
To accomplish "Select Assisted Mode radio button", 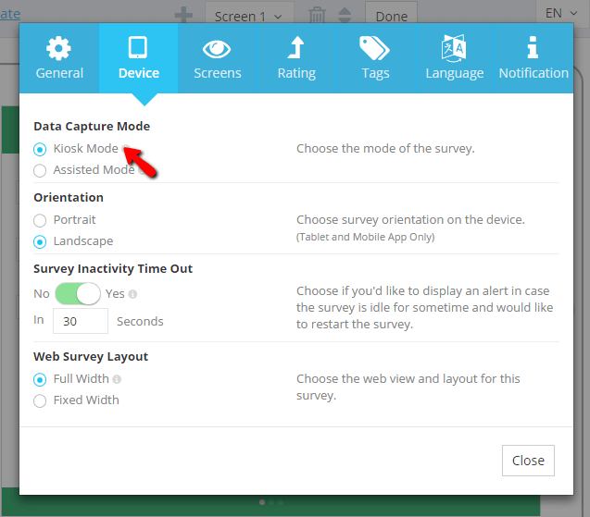I will (x=40, y=170).
